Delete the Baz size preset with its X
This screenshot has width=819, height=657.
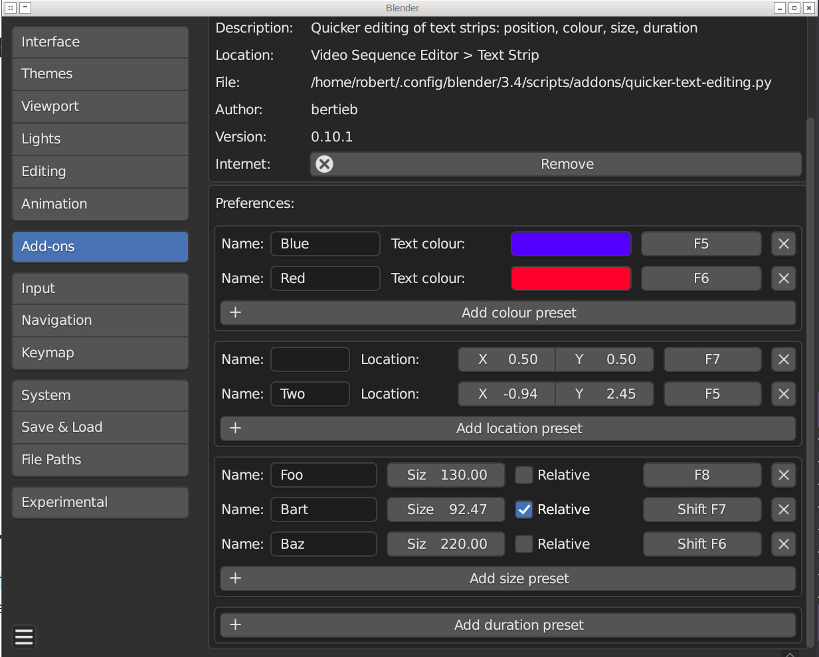(x=784, y=544)
